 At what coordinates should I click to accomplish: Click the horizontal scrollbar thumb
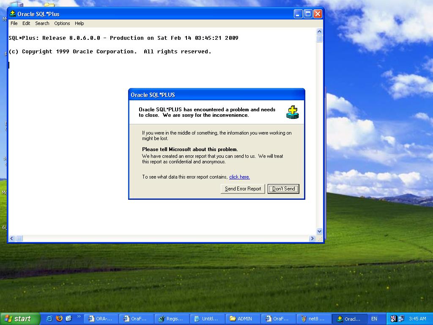(x=19, y=238)
